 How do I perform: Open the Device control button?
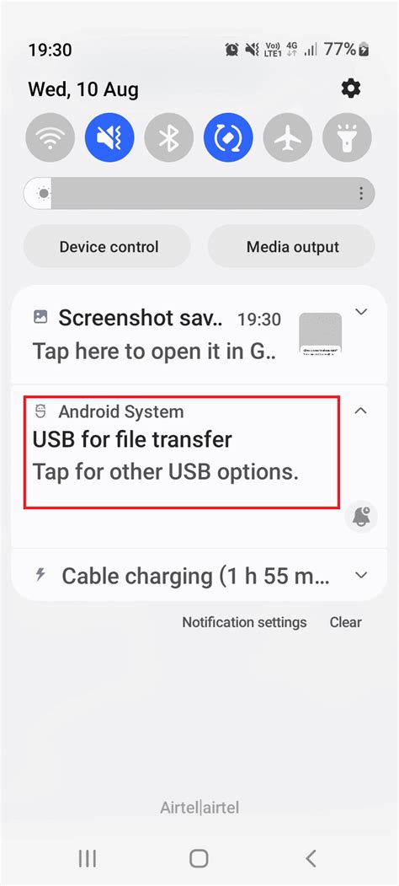pyautogui.click(x=107, y=247)
